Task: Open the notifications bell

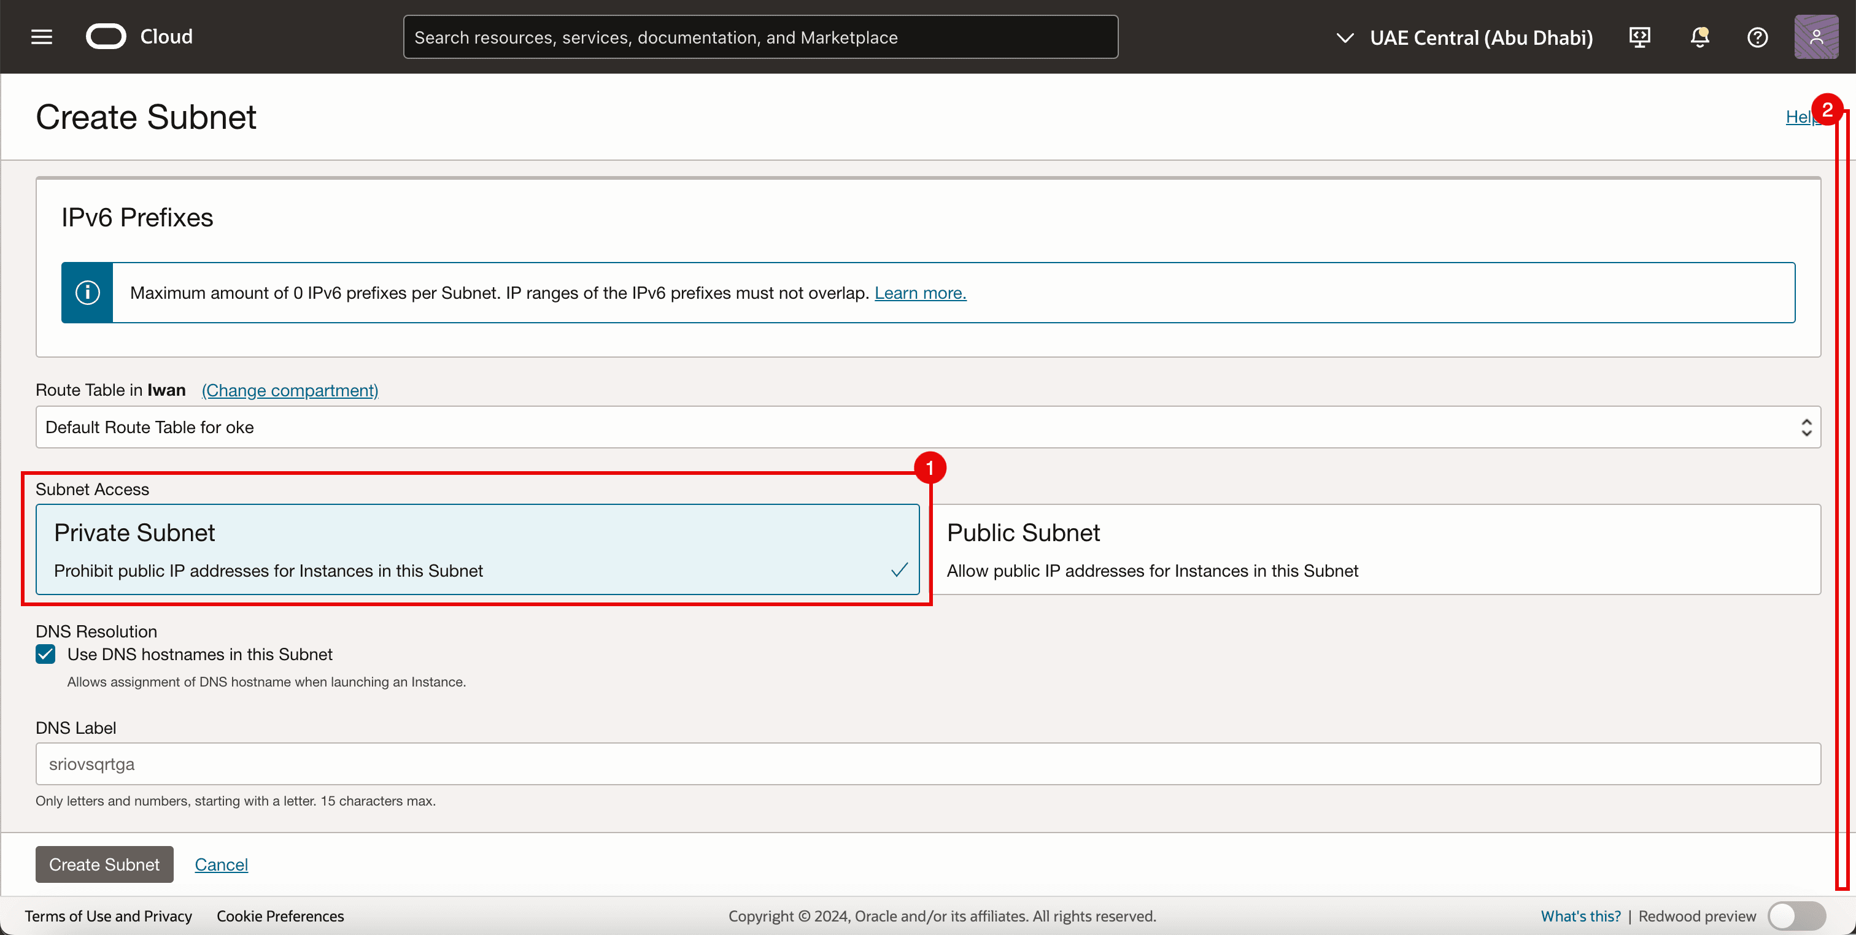Action: point(1699,37)
